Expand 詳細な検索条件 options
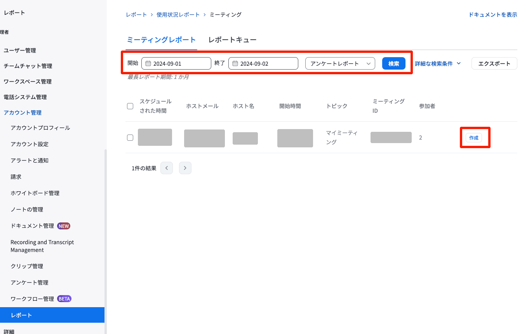Screen dimensions: 529x334 438,63
